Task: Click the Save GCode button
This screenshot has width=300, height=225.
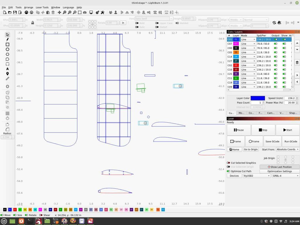Action: [x=272, y=141]
